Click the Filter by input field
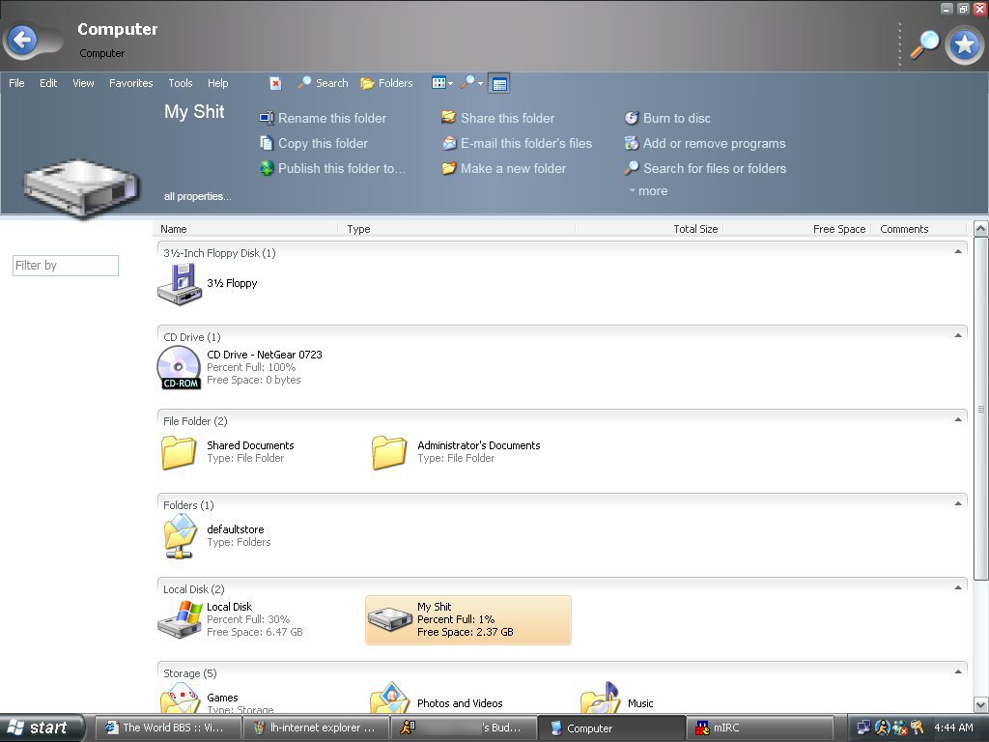Viewport: 989px width, 742px height. pos(66,266)
